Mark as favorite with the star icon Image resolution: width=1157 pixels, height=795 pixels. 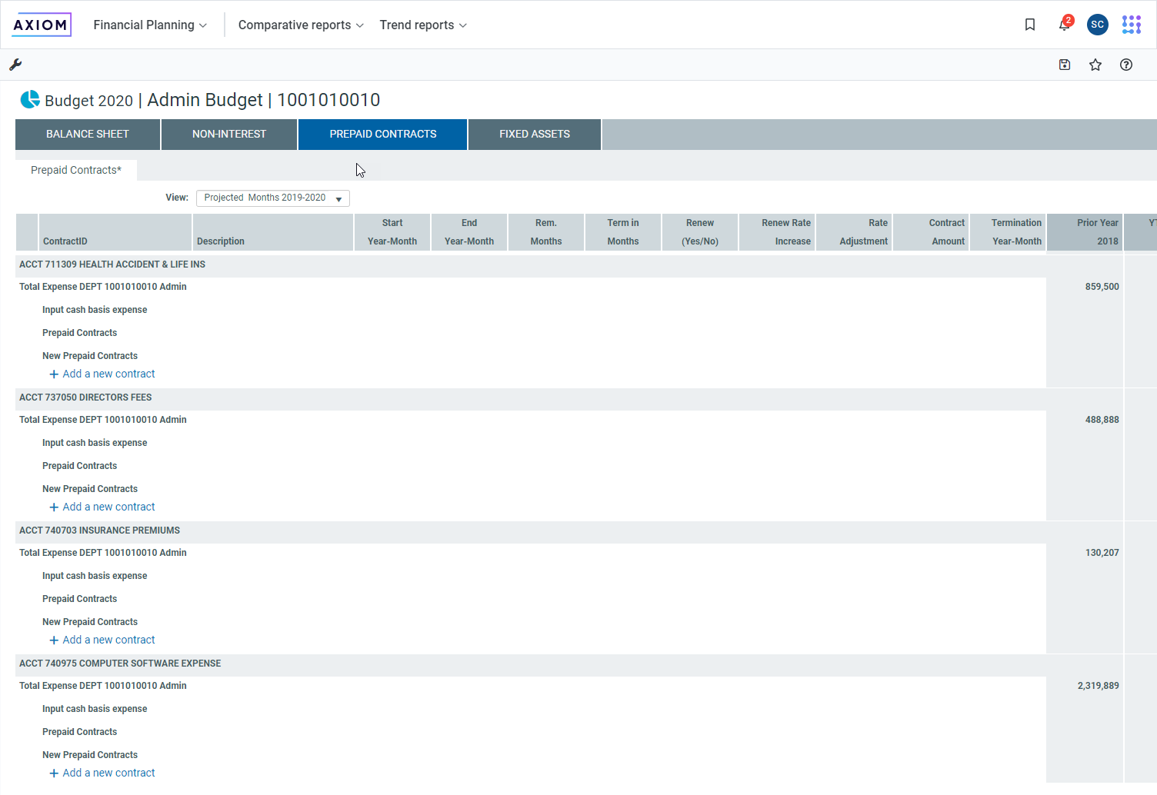tap(1095, 65)
